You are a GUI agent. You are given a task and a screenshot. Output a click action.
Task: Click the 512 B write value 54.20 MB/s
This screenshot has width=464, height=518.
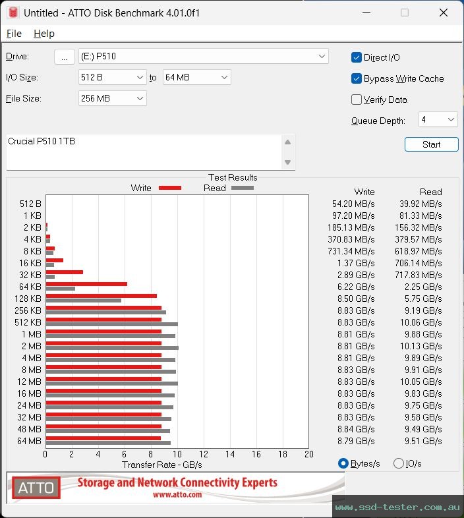(353, 204)
